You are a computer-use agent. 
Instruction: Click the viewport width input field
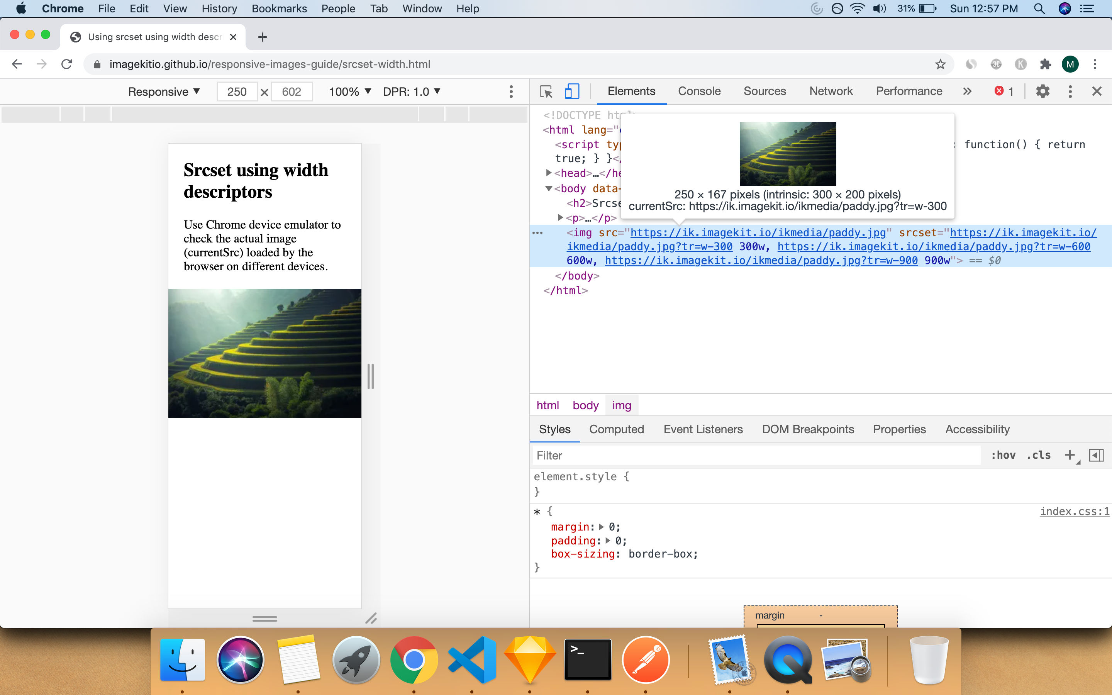[x=236, y=91]
